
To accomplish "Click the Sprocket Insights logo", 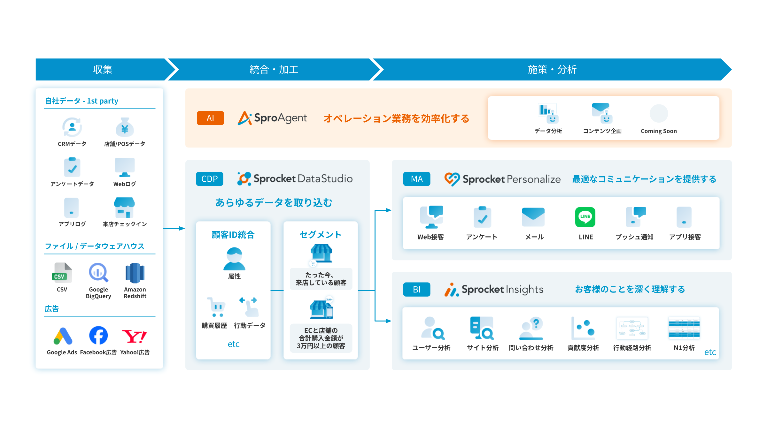I will coord(494,290).
